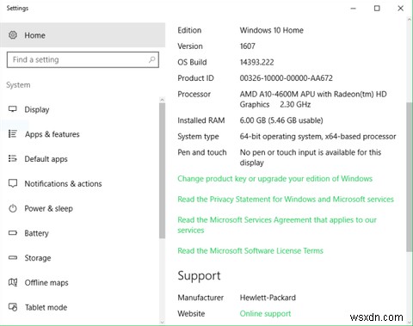Click the search magnifier icon
Image resolution: width=413 pixels, height=326 pixels.
(x=152, y=59)
